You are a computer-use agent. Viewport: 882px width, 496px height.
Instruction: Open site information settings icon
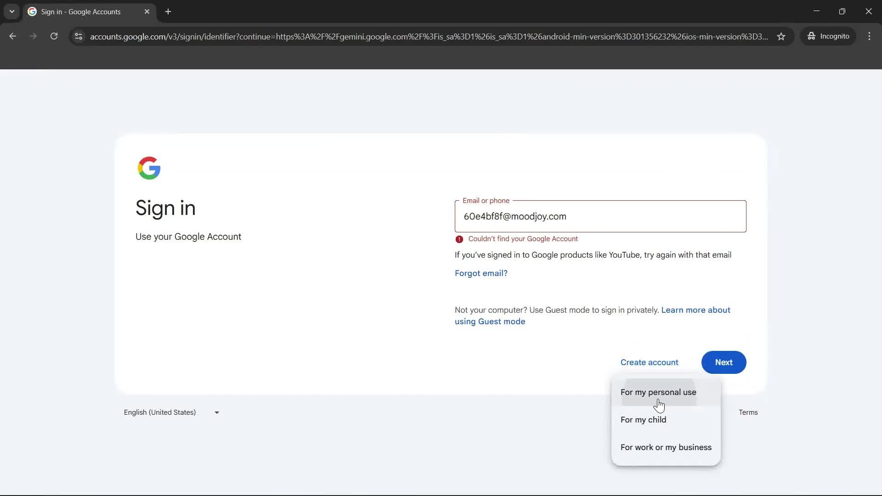pyautogui.click(x=78, y=37)
